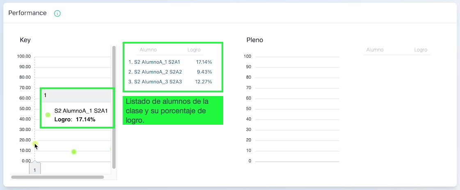Open the S2 AlumnoA_3 S2A3 student entry
The height and width of the screenshot is (190, 460).
point(155,82)
